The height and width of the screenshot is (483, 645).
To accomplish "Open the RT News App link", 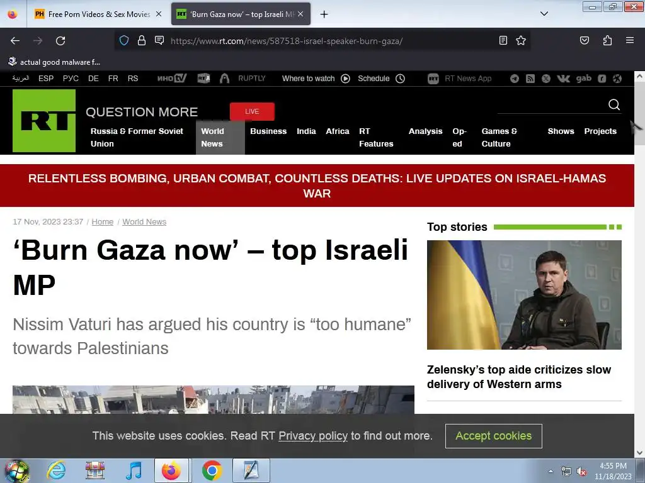I will [459, 79].
